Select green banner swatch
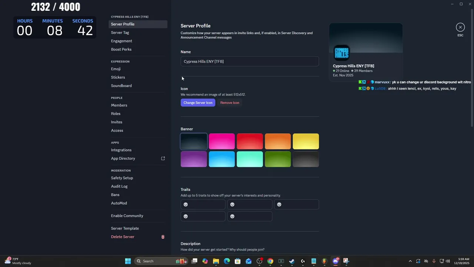This screenshot has height=267, width=474. [278, 159]
